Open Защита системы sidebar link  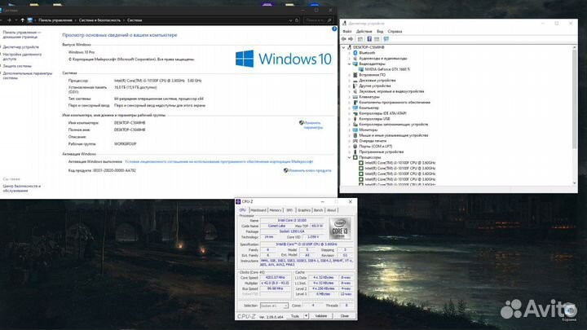click(17, 66)
